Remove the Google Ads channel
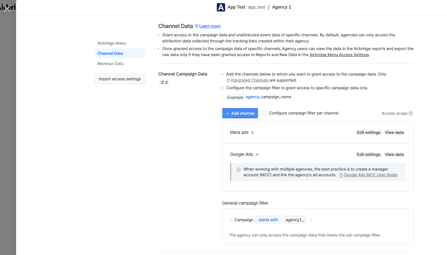Image resolution: width=447 pixels, height=255 pixels. click(x=257, y=155)
